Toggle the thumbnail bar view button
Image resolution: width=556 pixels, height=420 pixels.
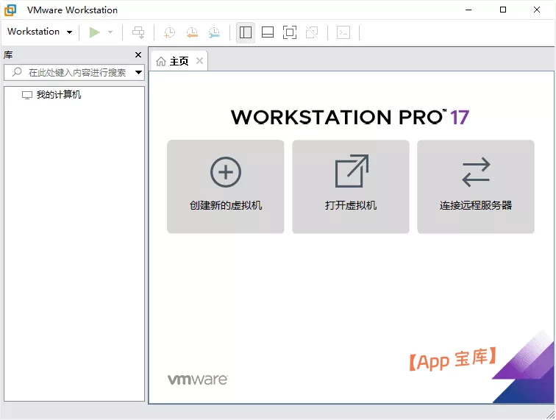[x=268, y=32]
